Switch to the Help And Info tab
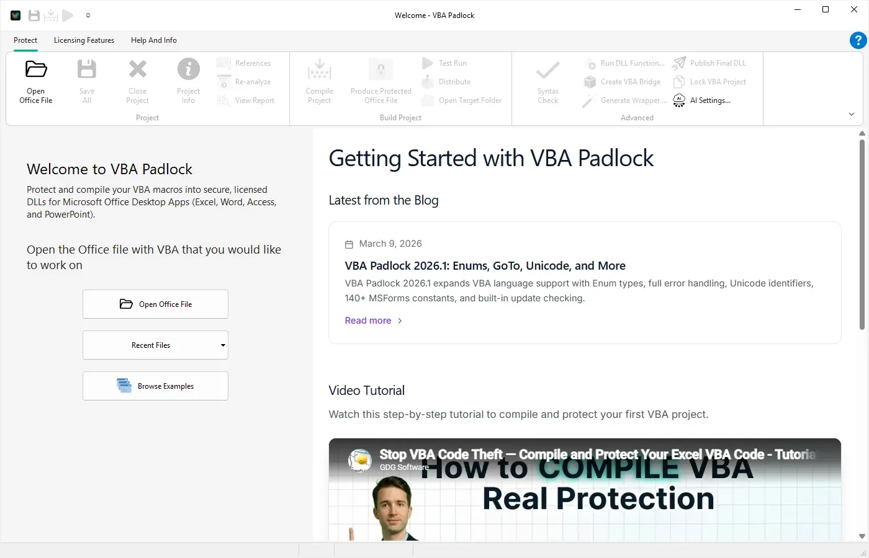869x558 pixels. click(x=154, y=40)
